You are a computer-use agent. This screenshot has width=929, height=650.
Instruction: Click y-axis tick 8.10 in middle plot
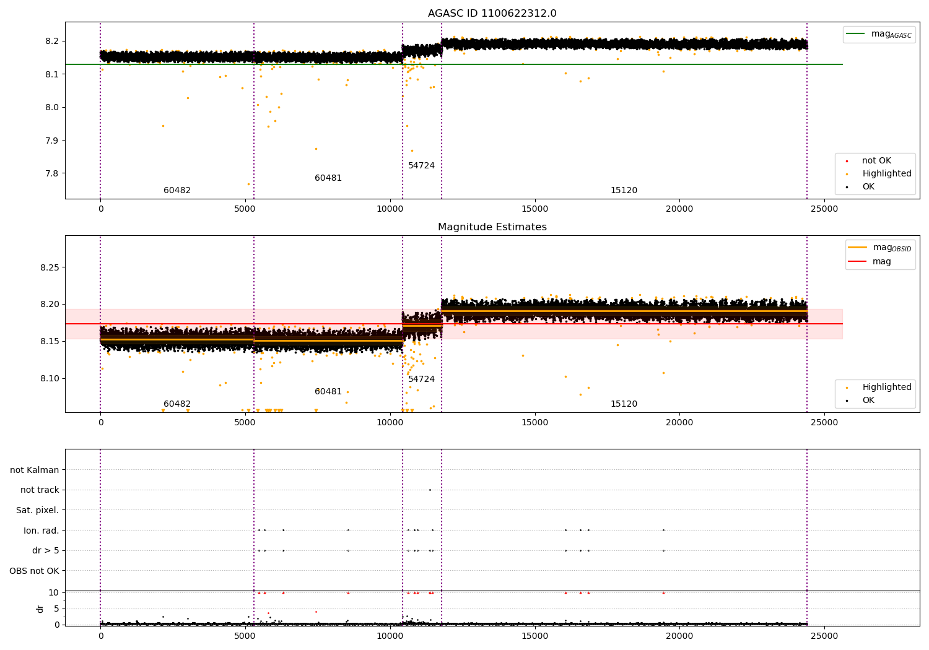coord(50,379)
